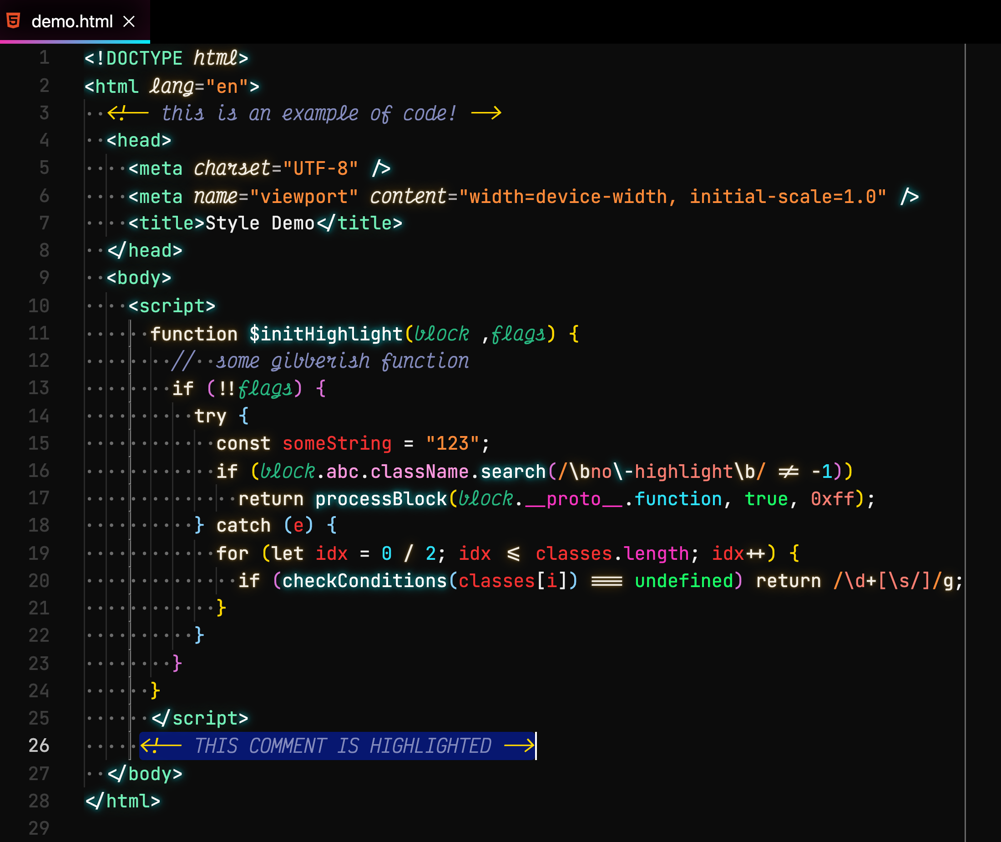Place cursor on someString variable

pos(337,443)
